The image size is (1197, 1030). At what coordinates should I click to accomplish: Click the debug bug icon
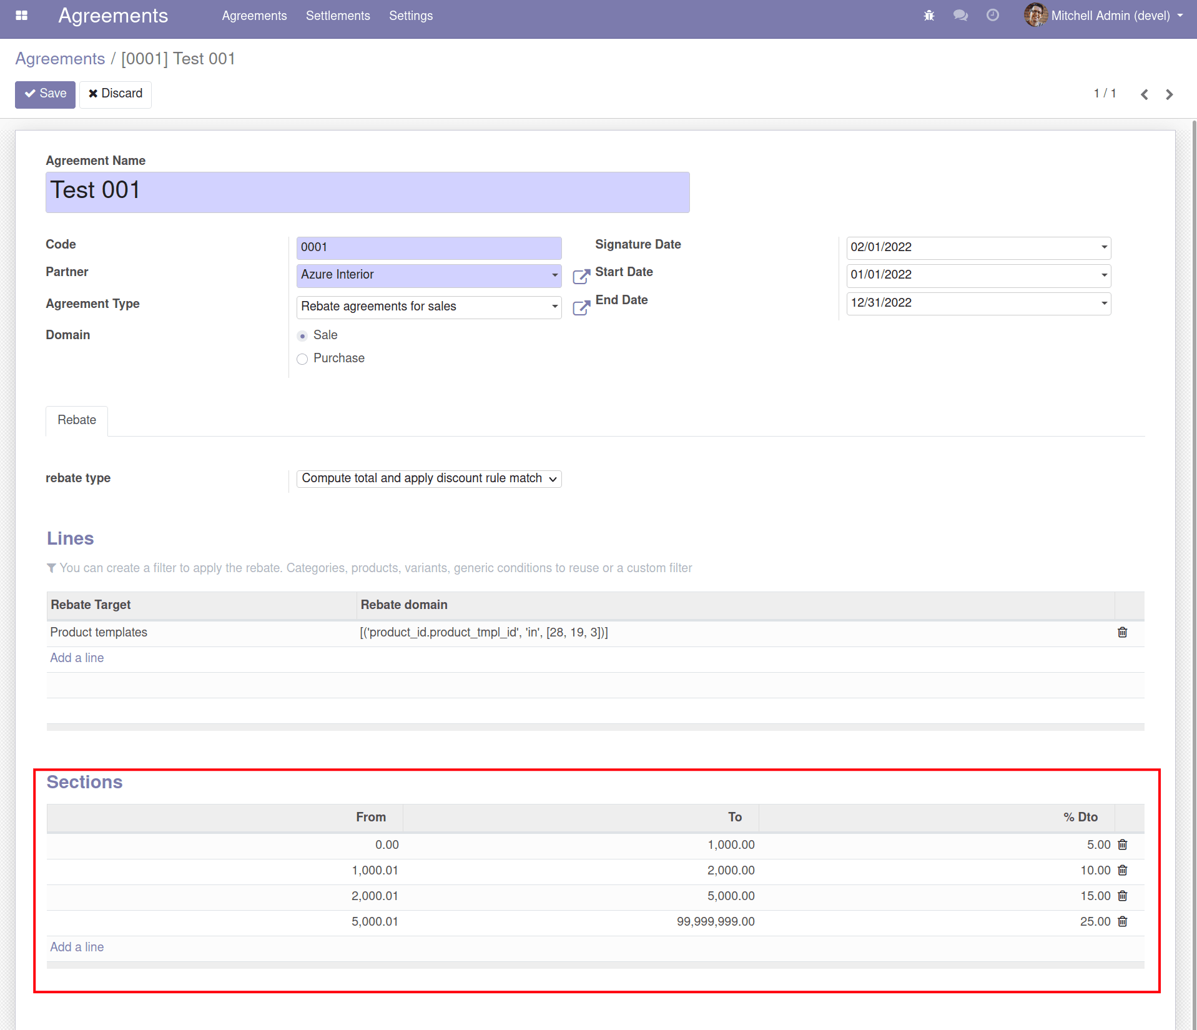tap(929, 16)
